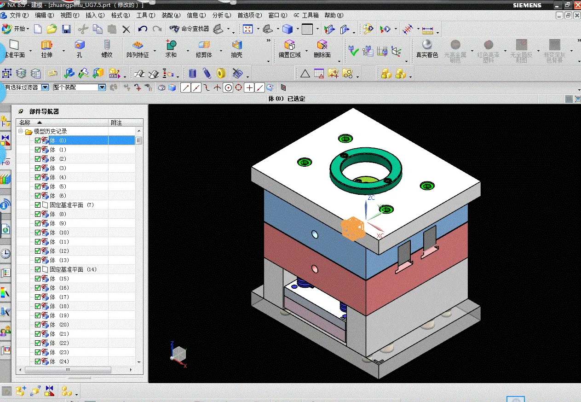The image size is (581, 402).
Task: Open the 帮助(H) menu
Action: pos(334,15)
